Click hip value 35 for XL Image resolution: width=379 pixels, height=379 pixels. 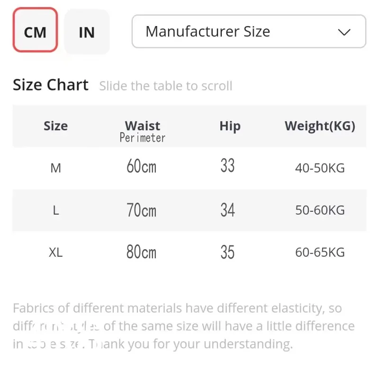tap(227, 251)
